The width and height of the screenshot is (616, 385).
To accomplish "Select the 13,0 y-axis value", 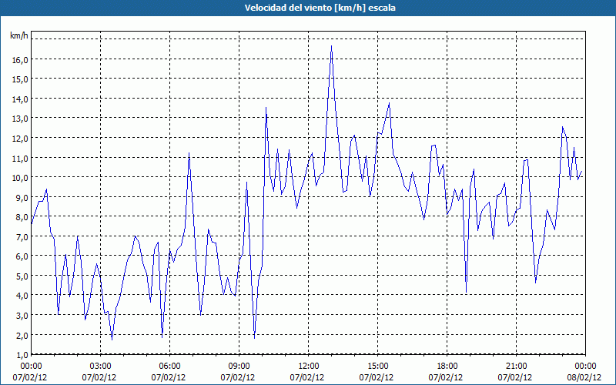I will pyautogui.click(x=20, y=119).
